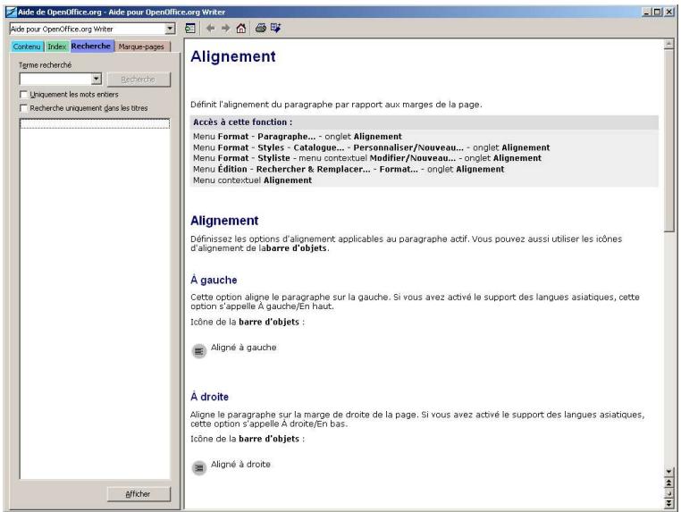
Task: Click the Aligné à gauche icon
Action: pos(199,351)
